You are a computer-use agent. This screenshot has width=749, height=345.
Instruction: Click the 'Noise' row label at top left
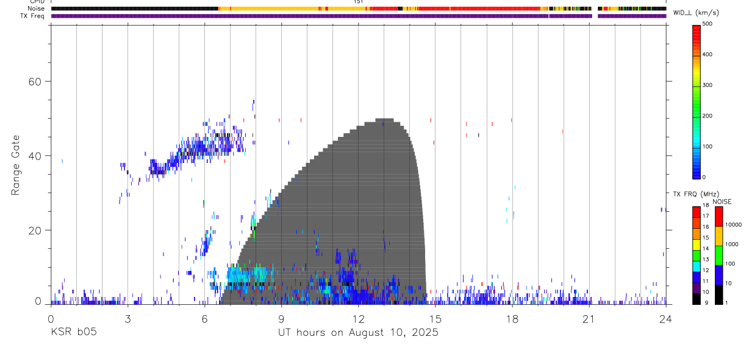click(37, 9)
